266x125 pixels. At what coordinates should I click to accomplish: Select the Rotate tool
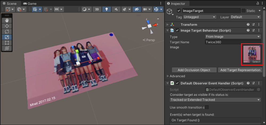7,32
